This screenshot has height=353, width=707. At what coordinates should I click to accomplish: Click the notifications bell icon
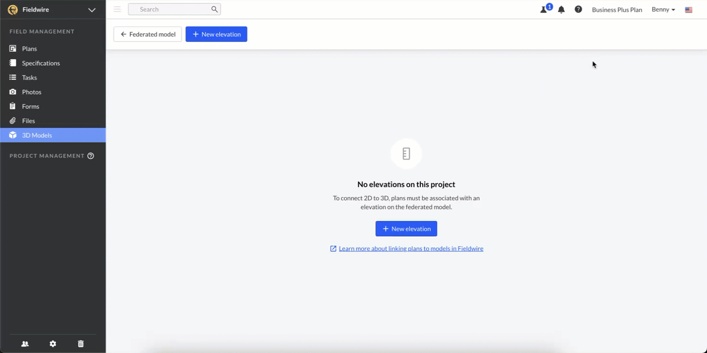click(x=561, y=10)
